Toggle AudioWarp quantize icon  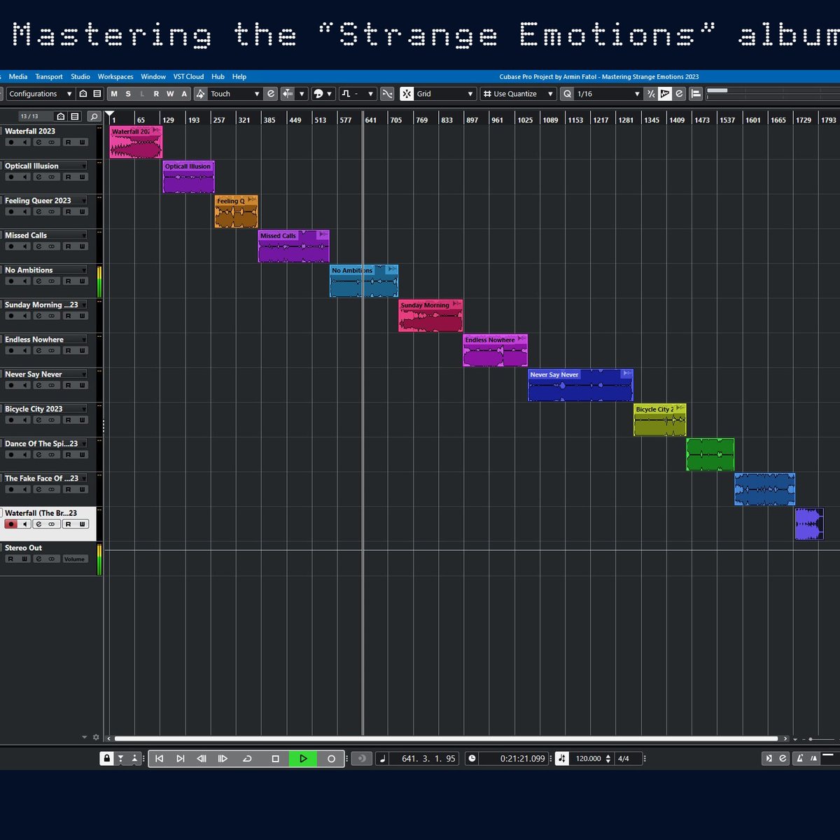tap(665, 94)
